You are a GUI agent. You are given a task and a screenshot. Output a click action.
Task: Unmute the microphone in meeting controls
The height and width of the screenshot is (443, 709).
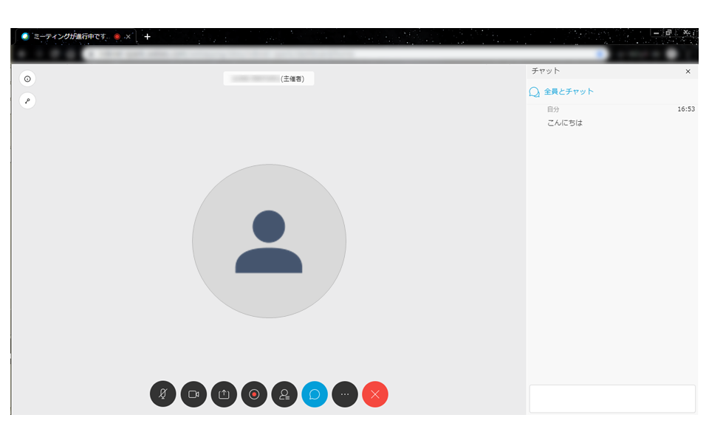[x=162, y=394]
